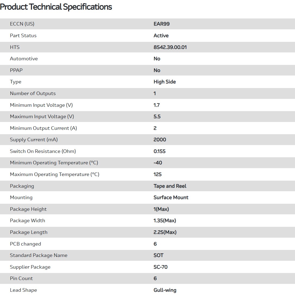Click the Supply Current (mA) label
Image resolution: width=295 pixels, height=295 pixels.
pos(34,140)
